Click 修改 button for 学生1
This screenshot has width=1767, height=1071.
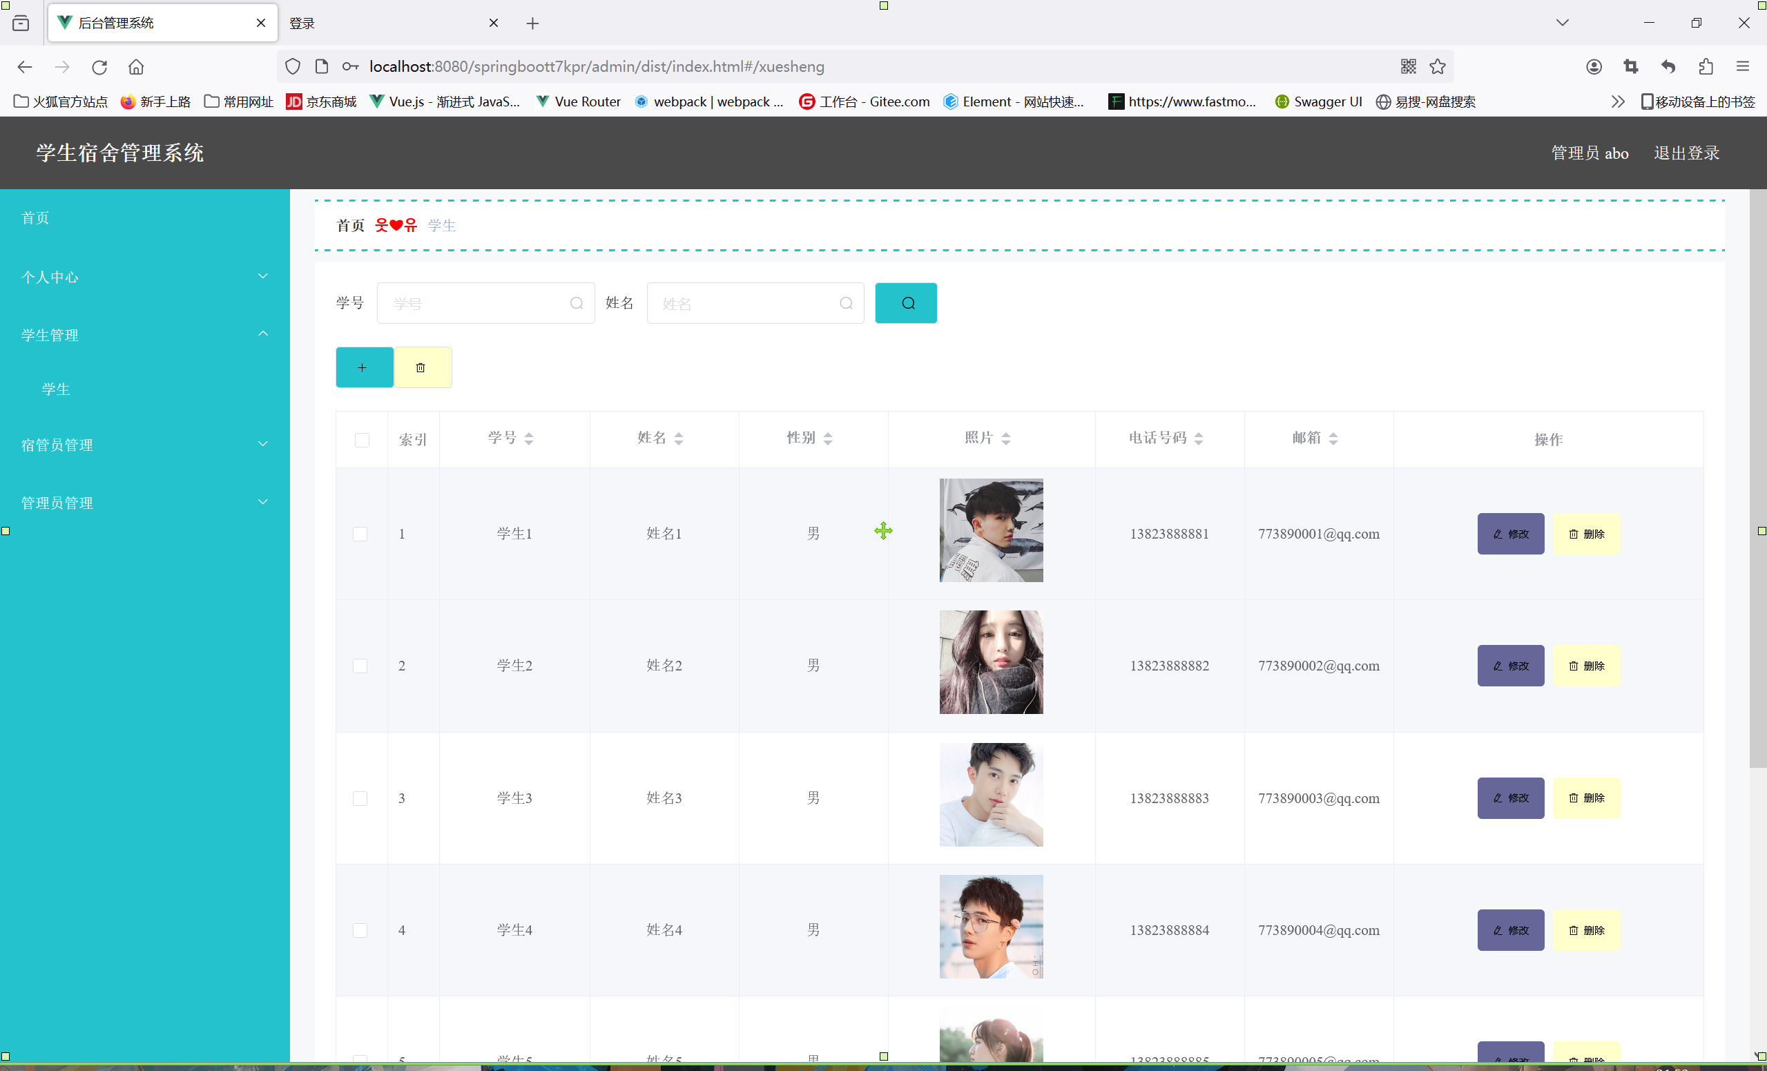[x=1510, y=534]
